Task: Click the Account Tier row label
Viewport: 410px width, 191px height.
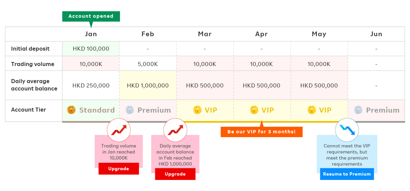Action: 29,110
